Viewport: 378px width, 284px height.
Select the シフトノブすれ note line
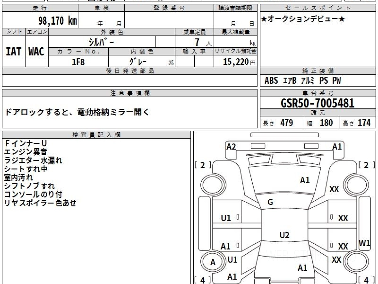pyautogui.click(x=30, y=186)
